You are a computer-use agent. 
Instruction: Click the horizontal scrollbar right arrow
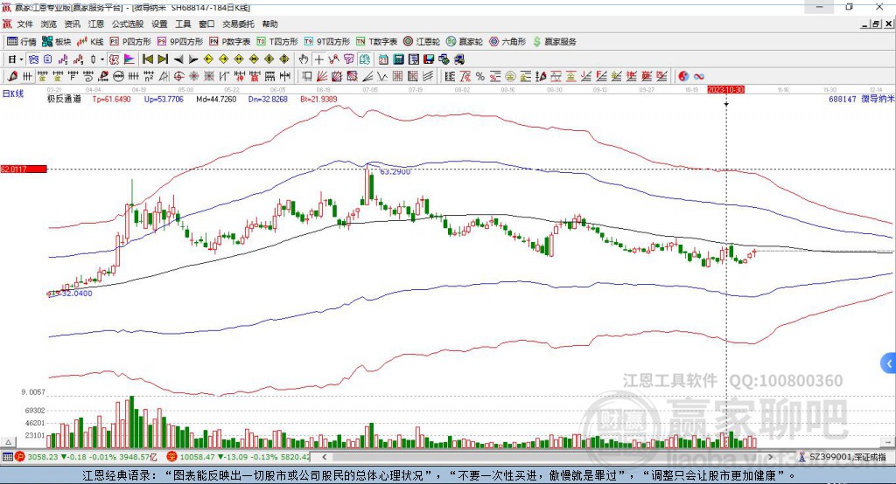pyautogui.click(x=770, y=457)
